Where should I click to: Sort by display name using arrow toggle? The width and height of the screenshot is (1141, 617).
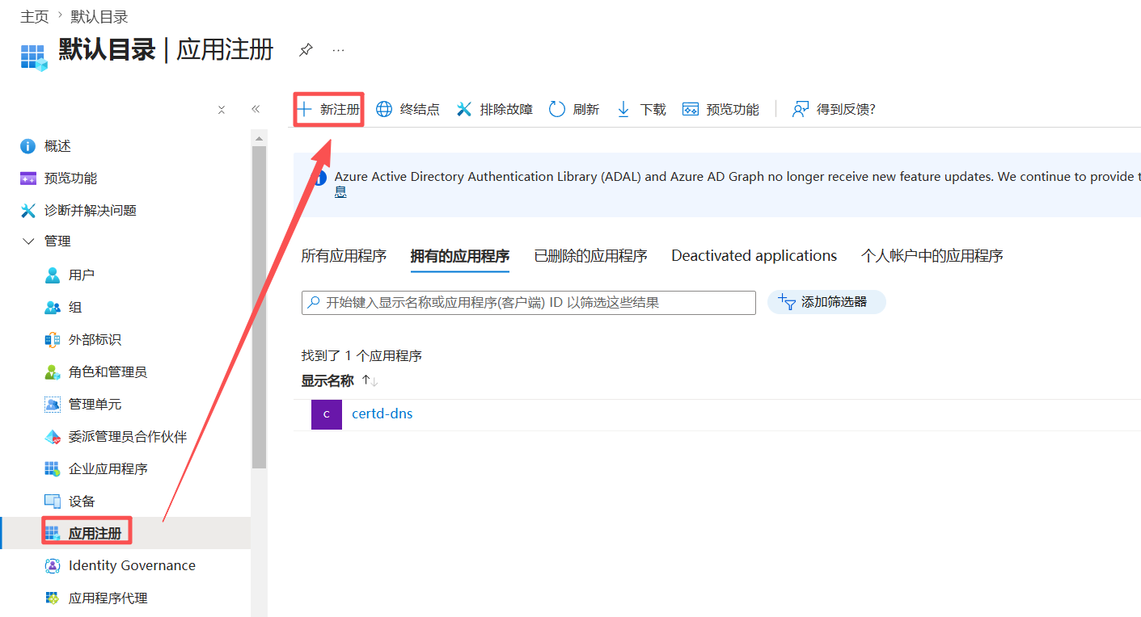370,380
